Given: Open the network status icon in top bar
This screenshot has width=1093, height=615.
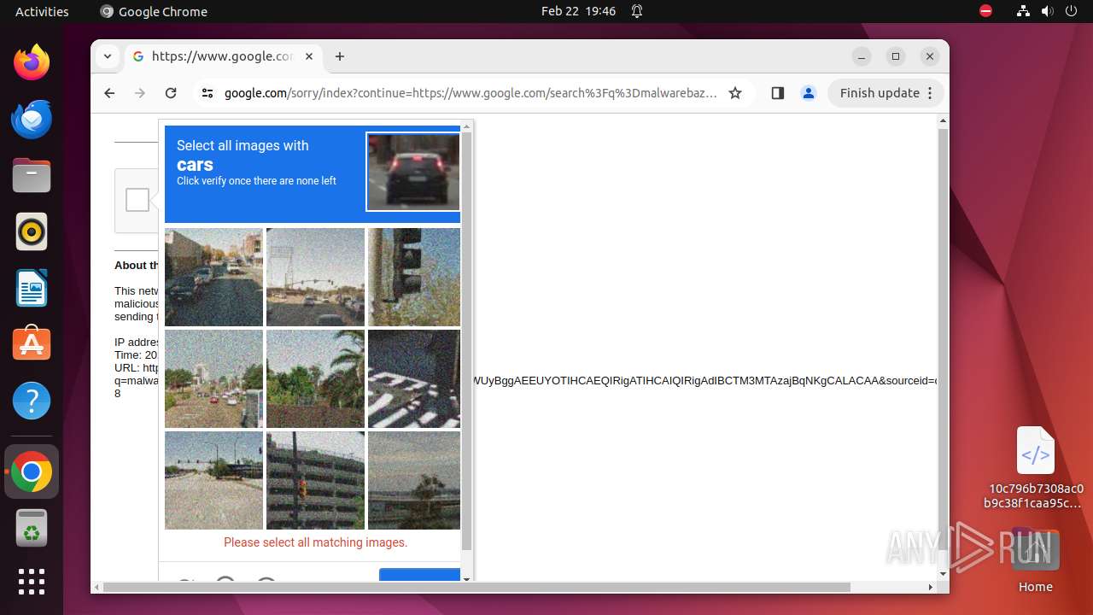Looking at the screenshot, I should coord(1024,11).
